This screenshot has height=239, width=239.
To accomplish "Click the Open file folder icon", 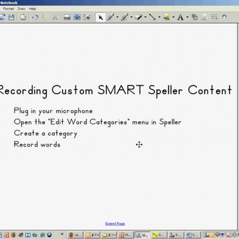I will pyautogui.click(x=2, y=17).
